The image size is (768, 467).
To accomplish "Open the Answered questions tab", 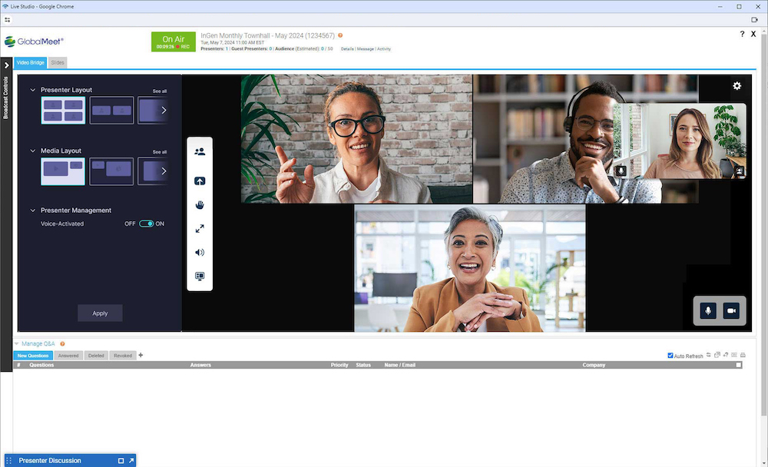I will [x=68, y=356].
